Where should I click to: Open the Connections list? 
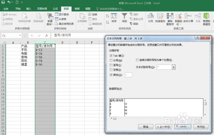pyautogui.click(x=93, y=14)
